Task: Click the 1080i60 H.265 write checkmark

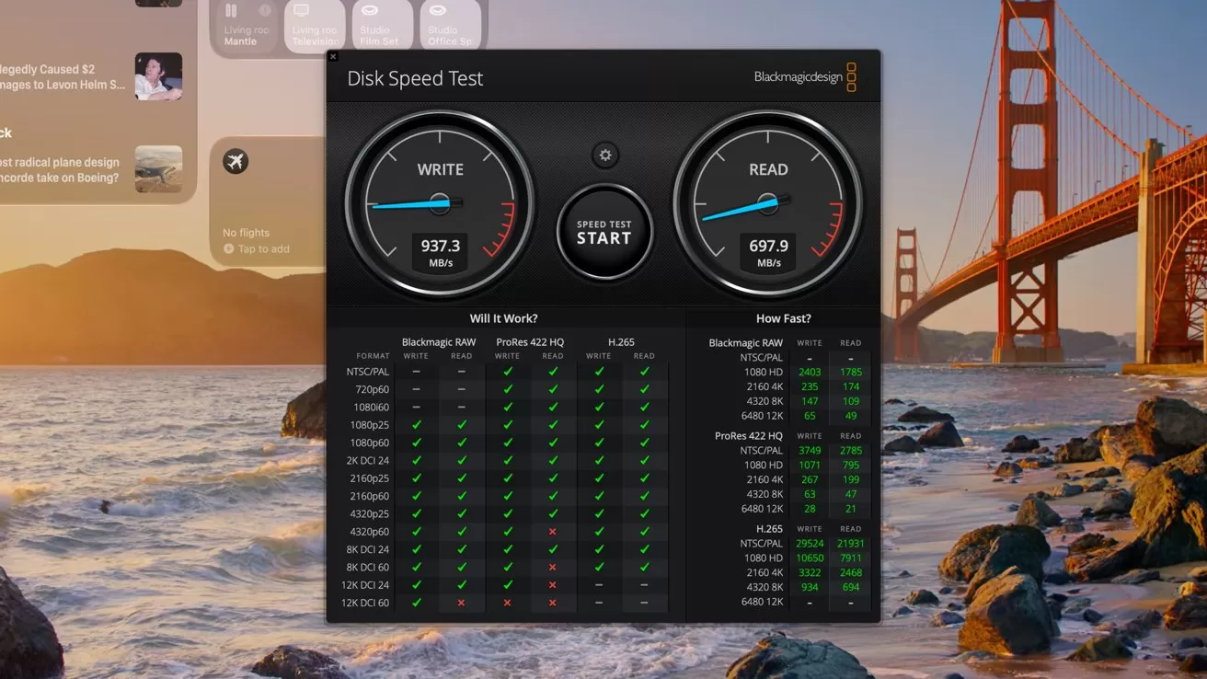Action: tap(599, 407)
